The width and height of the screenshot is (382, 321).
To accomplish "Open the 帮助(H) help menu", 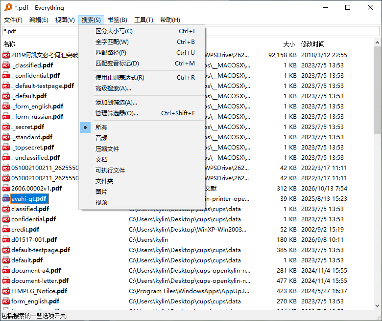I will [x=170, y=20].
